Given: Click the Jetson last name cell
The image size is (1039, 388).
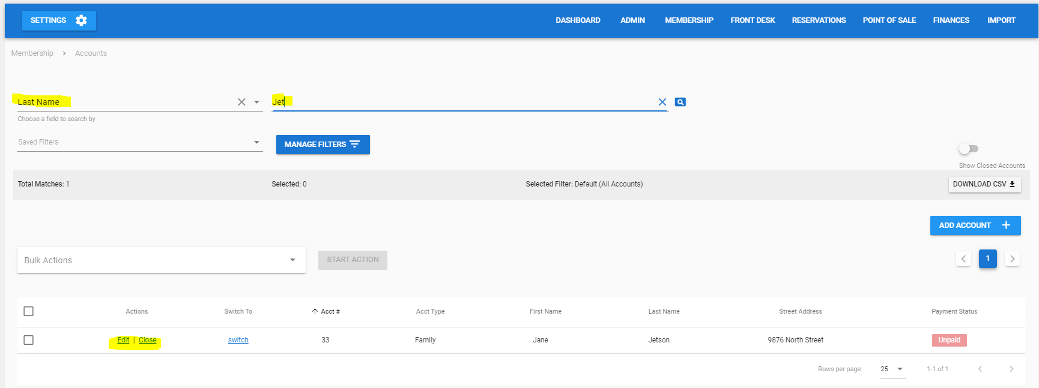Looking at the screenshot, I should 659,340.
